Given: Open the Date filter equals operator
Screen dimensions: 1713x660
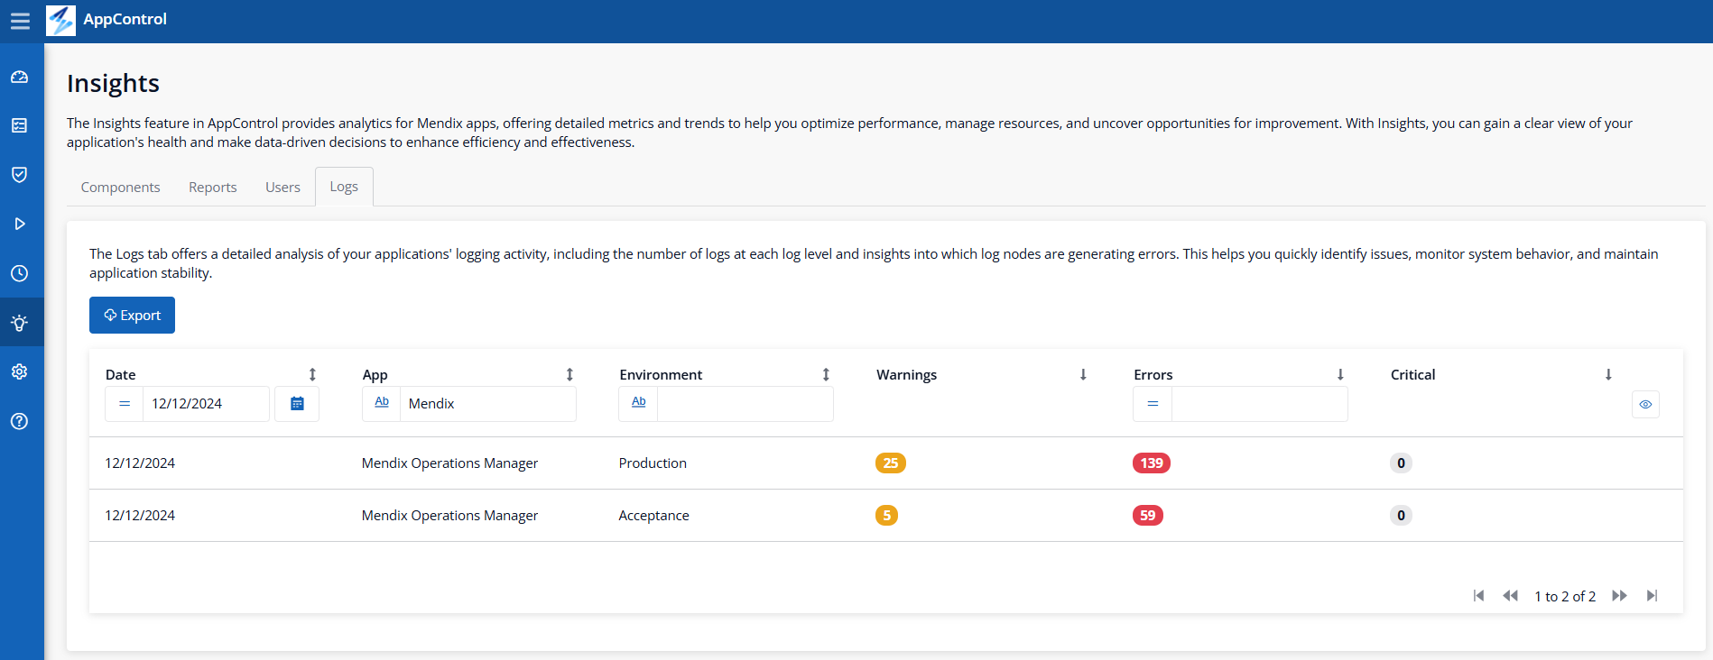Looking at the screenshot, I should pyautogui.click(x=125, y=404).
